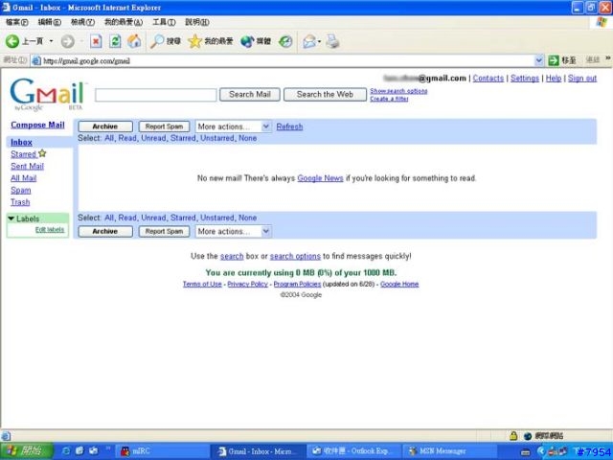Reload the page with IE's green Refresh icon
The image size is (613, 460).
coord(115,41)
